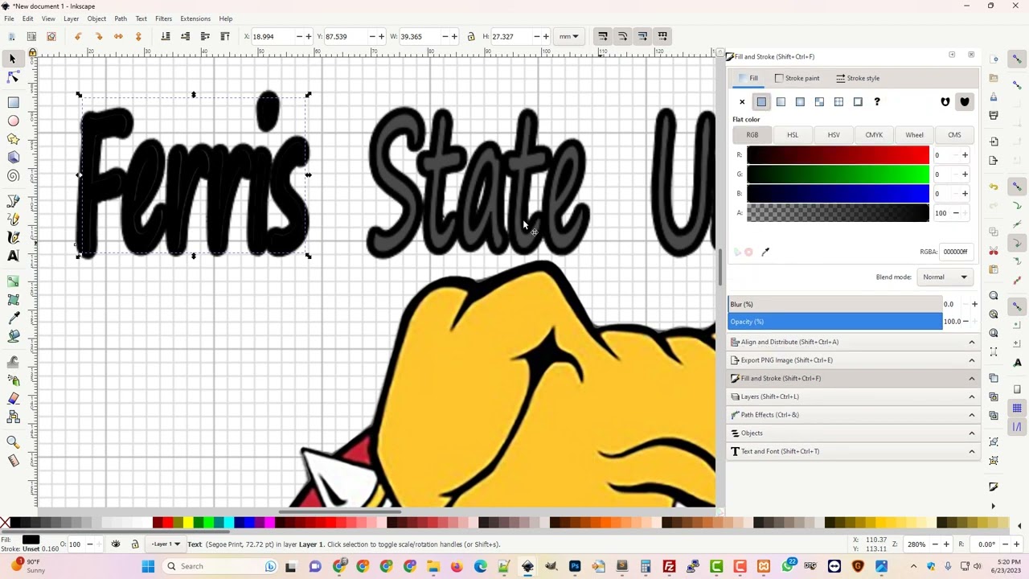Click the red R channel slider
The width and height of the screenshot is (1029, 579).
click(838, 155)
